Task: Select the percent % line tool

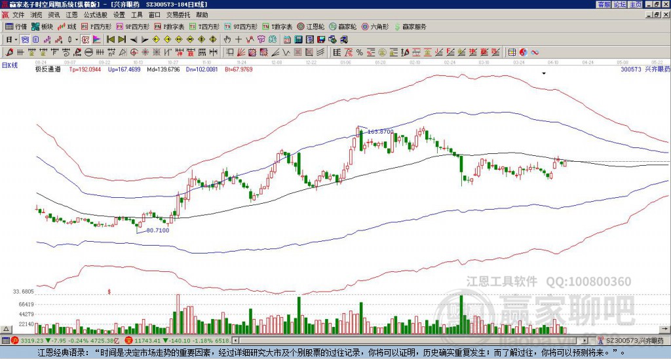Action: pos(360,52)
